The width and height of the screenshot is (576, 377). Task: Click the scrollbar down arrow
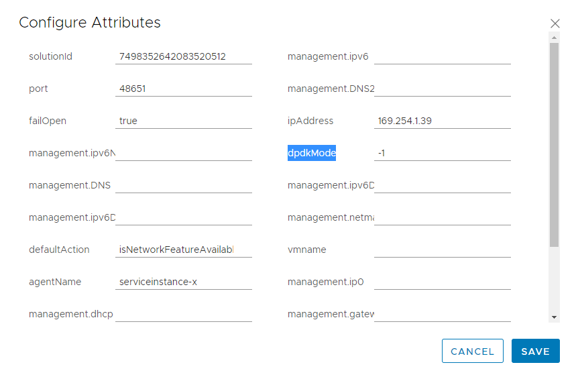[554, 317]
